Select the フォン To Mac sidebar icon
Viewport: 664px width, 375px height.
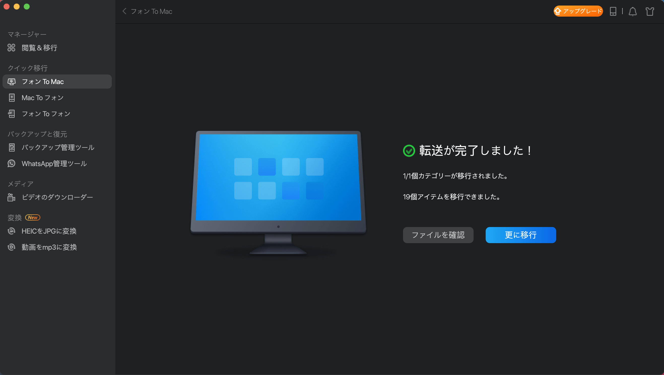click(x=11, y=81)
